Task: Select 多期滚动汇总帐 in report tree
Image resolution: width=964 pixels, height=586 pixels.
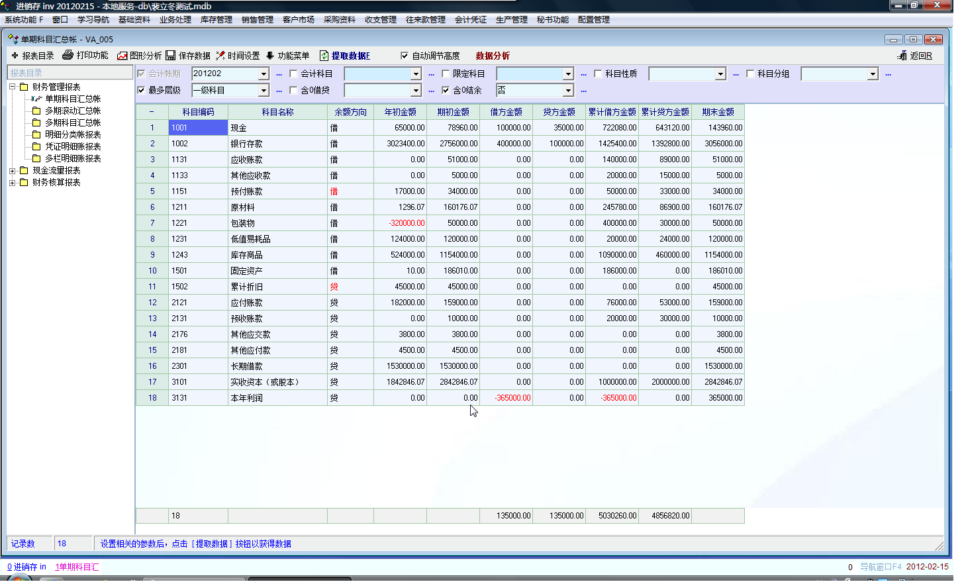Action: pyautogui.click(x=73, y=111)
